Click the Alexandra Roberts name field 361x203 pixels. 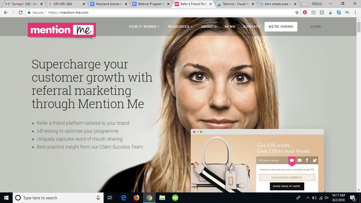coord(287,177)
